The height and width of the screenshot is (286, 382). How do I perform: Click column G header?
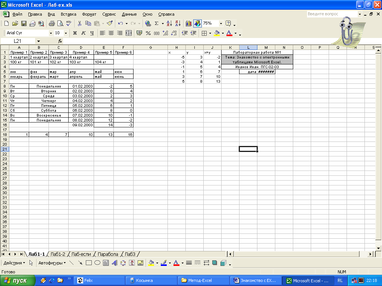(x=150, y=47)
